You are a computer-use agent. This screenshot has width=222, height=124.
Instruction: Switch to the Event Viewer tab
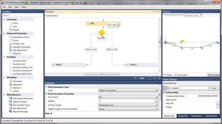[x=211, y=116]
